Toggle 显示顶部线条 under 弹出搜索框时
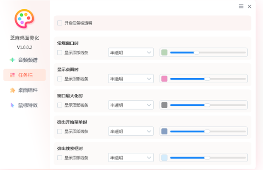The image size is (263, 170). point(60,158)
